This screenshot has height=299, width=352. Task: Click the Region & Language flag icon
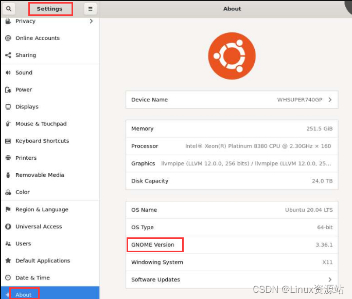(8, 209)
